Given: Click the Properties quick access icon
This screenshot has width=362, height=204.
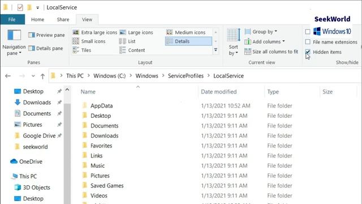Looking at the screenshot, I should [20, 7].
